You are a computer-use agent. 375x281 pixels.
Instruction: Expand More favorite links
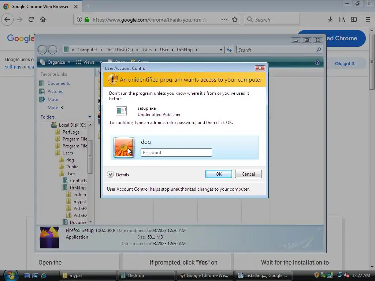click(56, 108)
